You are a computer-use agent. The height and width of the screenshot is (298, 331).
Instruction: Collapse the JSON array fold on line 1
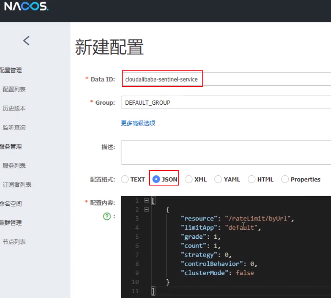tap(146, 200)
